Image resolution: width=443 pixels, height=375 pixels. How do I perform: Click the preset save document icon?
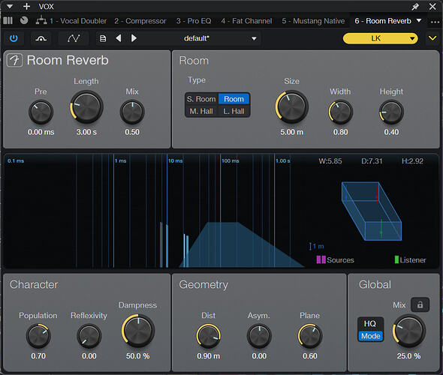(x=103, y=38)
